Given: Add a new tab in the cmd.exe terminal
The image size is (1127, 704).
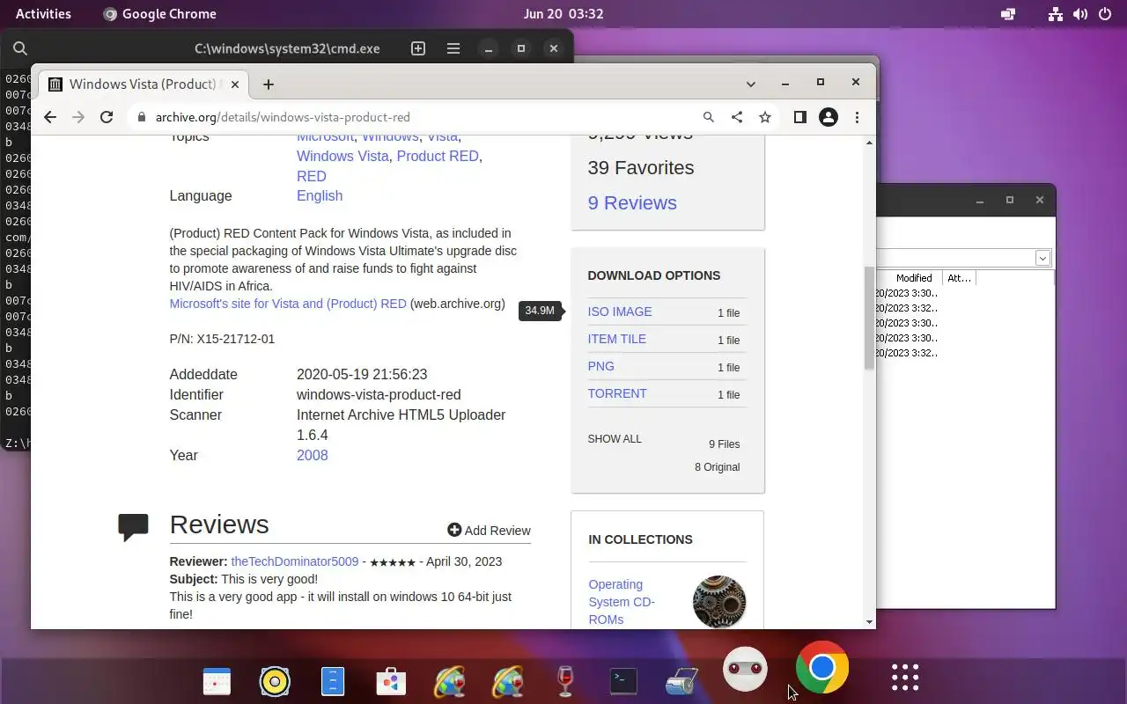Looking at the screenshot, I should [418, 48].
